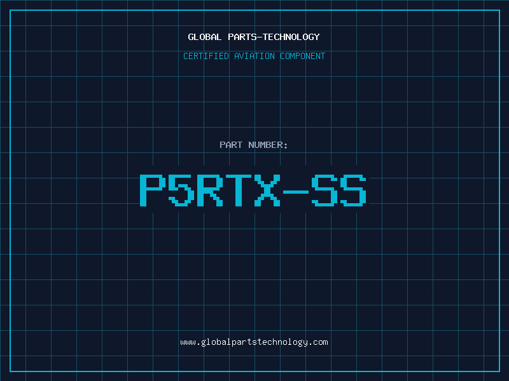Click the PART NUMBER: label
The height and width of the screenshot is (381, 509).
pos(253,145)
